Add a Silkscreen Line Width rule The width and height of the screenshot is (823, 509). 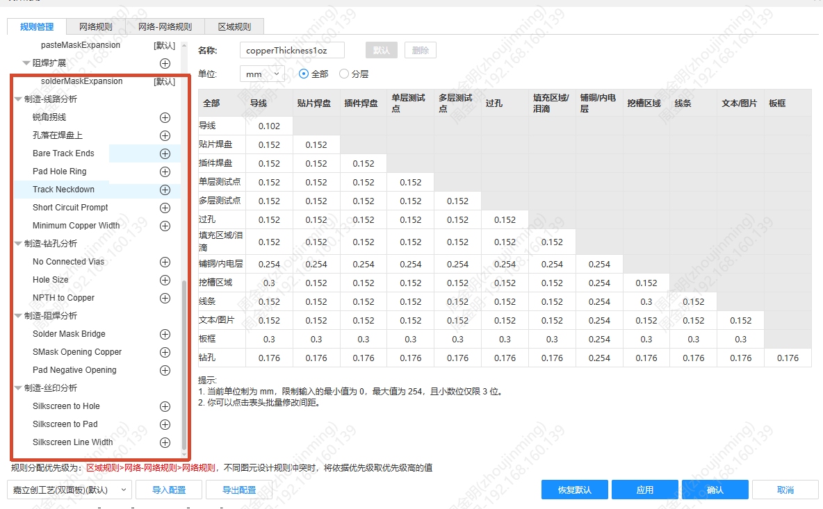(165, 442)
